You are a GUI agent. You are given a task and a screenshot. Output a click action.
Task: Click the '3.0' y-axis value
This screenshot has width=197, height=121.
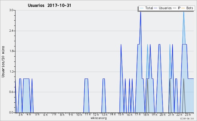tap(11, 10)
